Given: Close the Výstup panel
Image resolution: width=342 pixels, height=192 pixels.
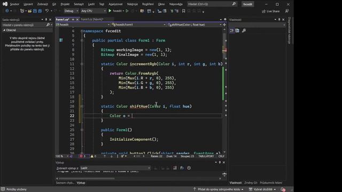Looking at the screenshot, I should click(x=224, y=162).
